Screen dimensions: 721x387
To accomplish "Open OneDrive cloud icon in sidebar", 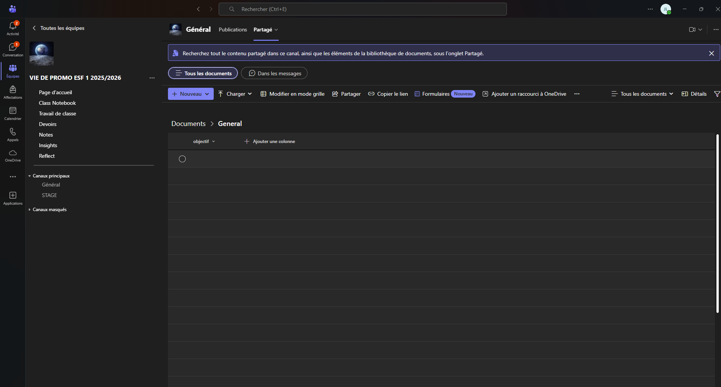I will click(13, 155).
